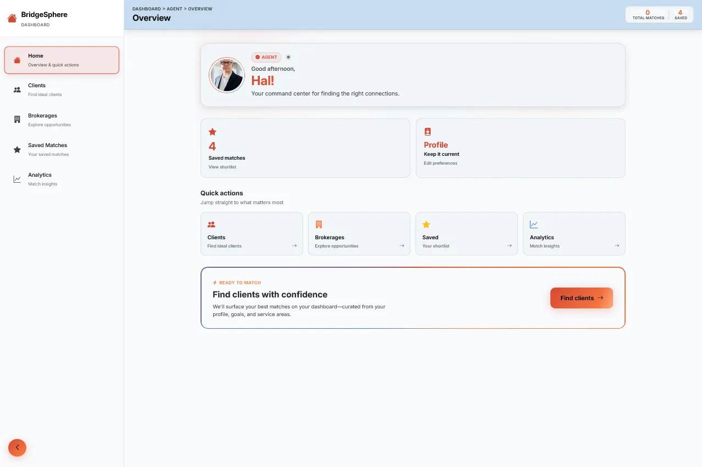This screenshot has height=467, width=702.
Task: Click the Analytics chart icon in the sidebar
Action: click(x=17, y=179)
